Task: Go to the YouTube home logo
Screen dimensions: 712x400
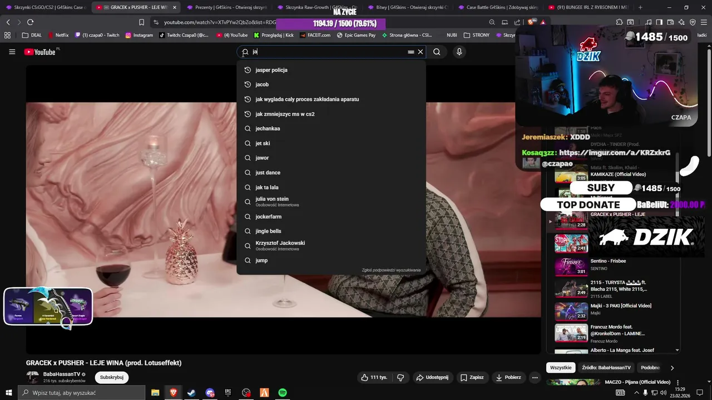Action: coord(40,52)
